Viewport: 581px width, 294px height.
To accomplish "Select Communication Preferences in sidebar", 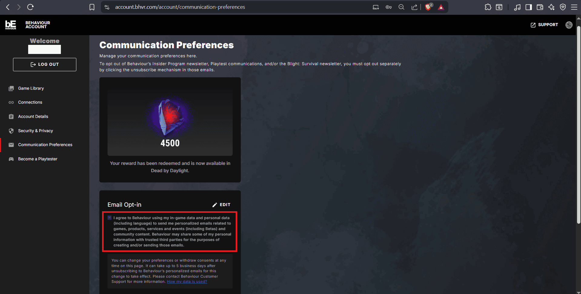I will (45, 145).
